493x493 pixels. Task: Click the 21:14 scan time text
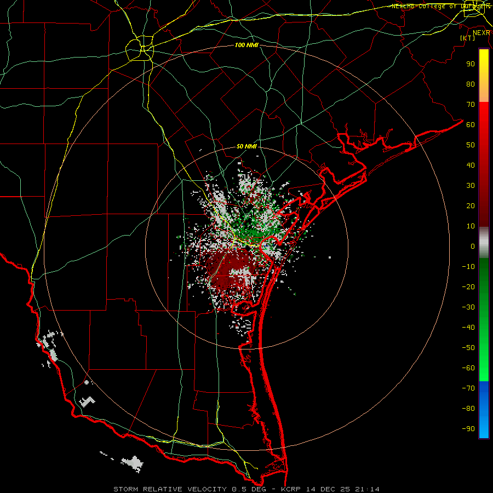367,489
